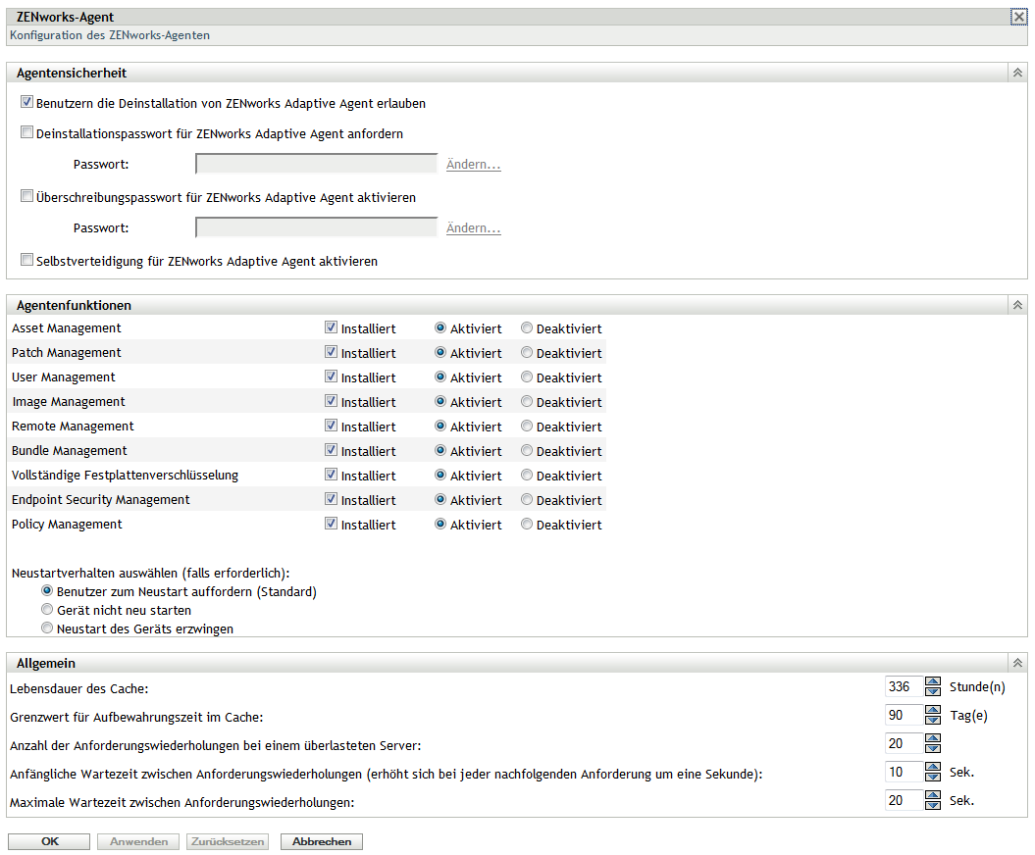Click the Aufbewahrungszeit field showing 90
The image size is (1035, 855).
[904, 715]
